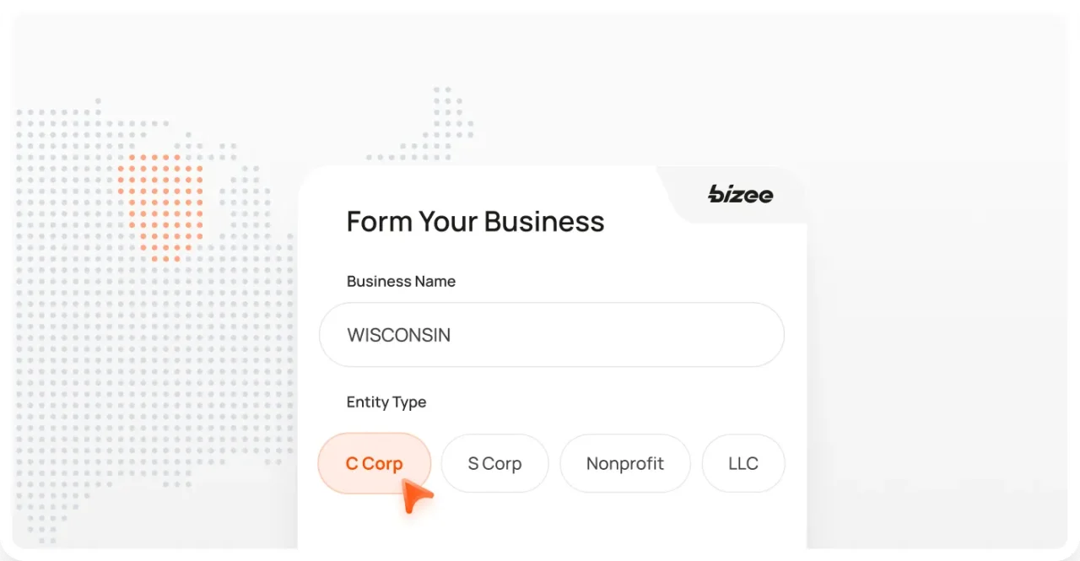Deselect the highlighted C Corp pill
This screenshot has height=561, width=1080.
[x=374, y=463]
